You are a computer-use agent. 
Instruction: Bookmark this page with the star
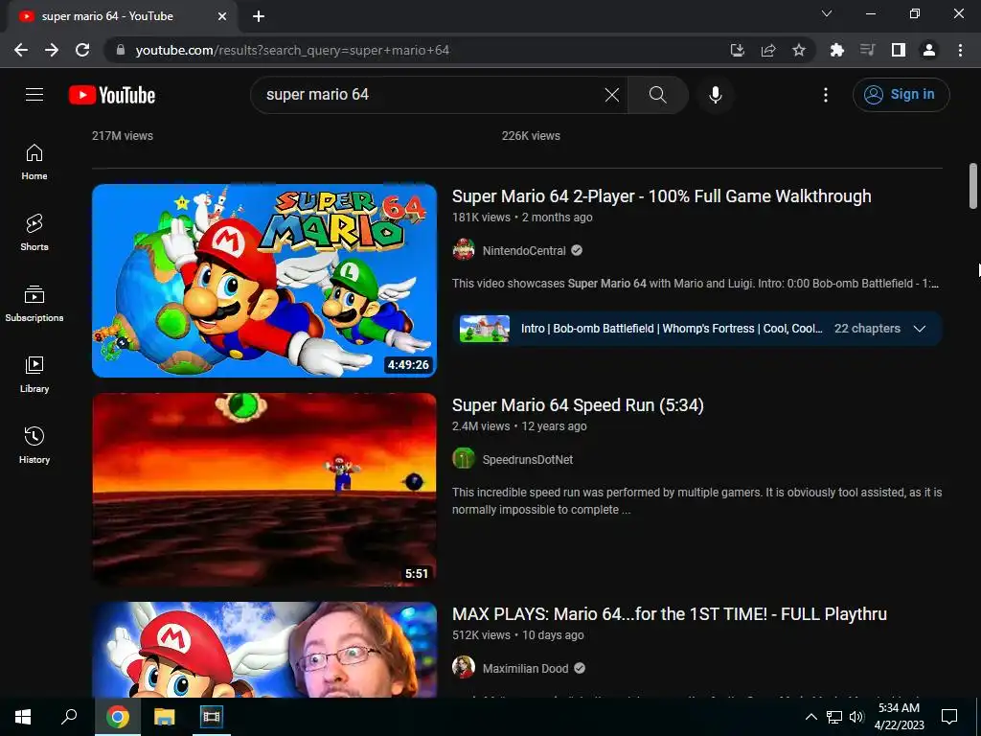pyautogui.click(x=799, y=50)
